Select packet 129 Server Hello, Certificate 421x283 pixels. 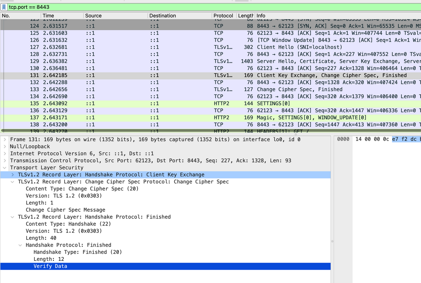[x=210, y=61]
